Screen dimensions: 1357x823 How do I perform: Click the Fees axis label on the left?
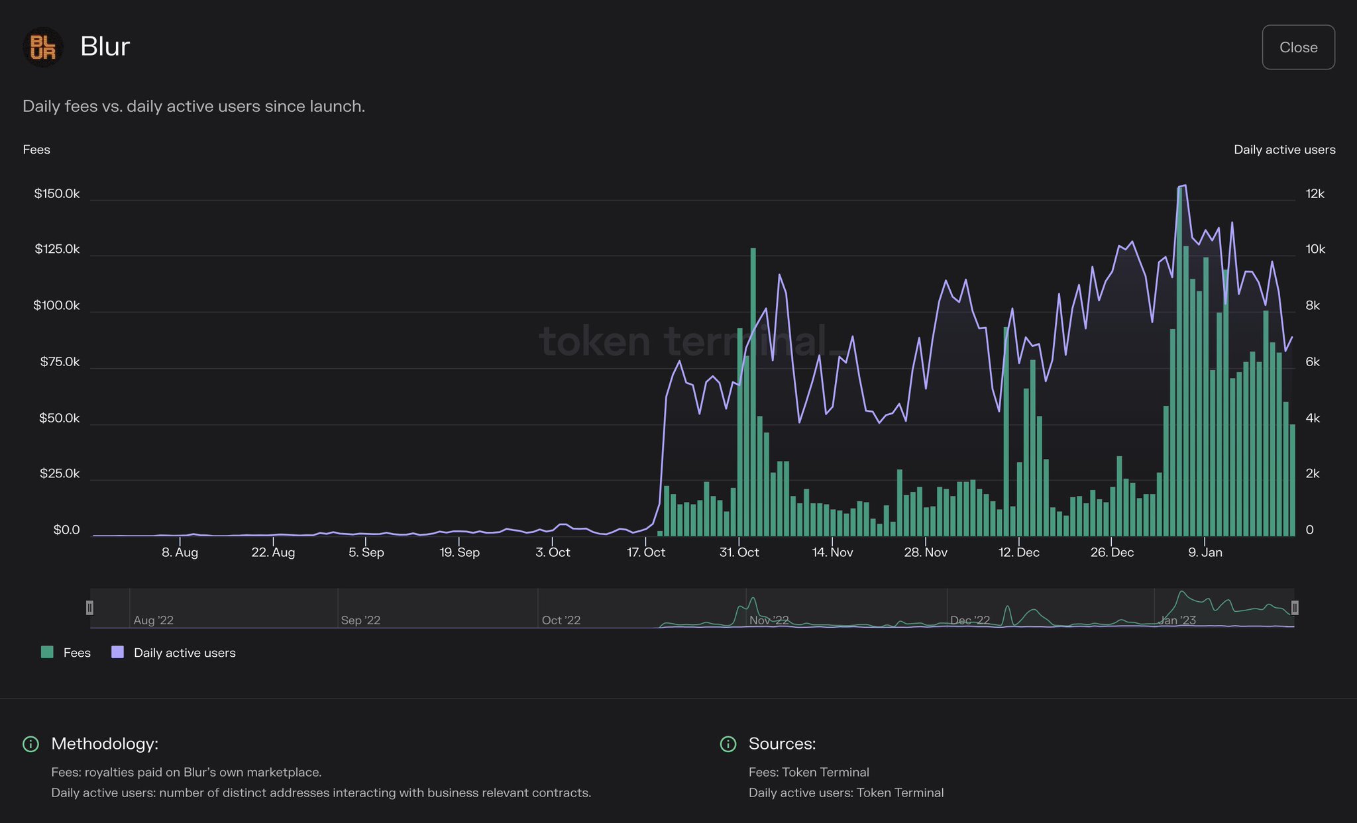36,149
